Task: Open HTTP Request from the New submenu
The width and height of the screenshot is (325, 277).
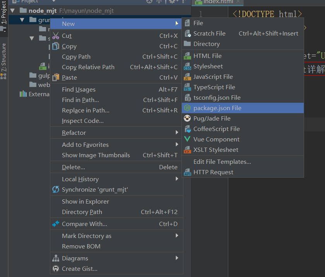Action: 213,172
